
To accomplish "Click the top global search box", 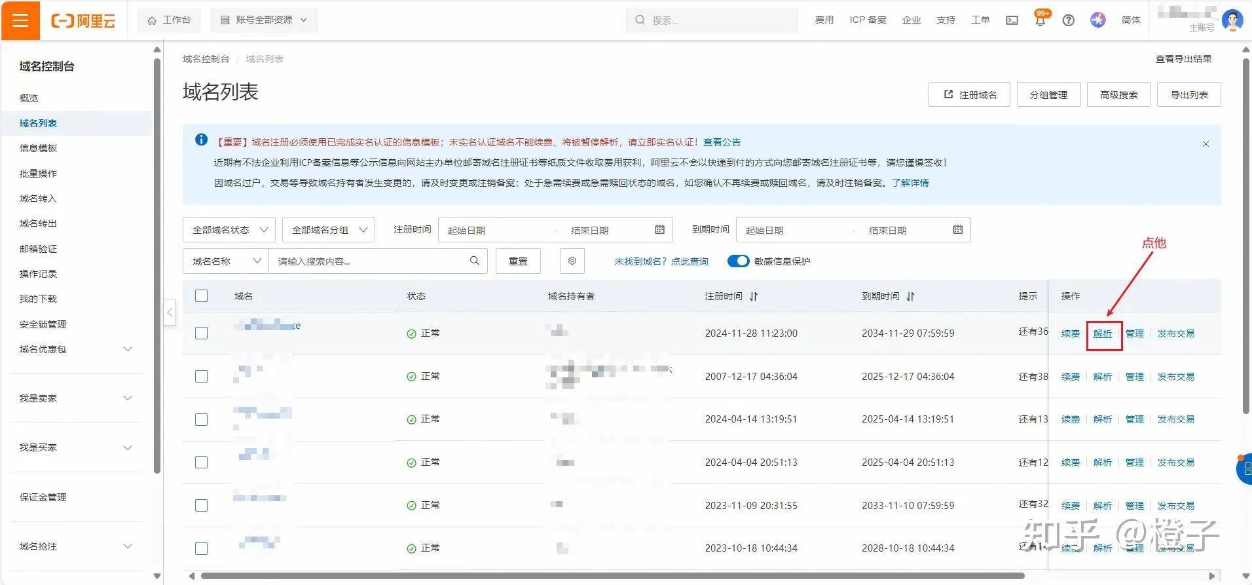I will coord(712,20).
